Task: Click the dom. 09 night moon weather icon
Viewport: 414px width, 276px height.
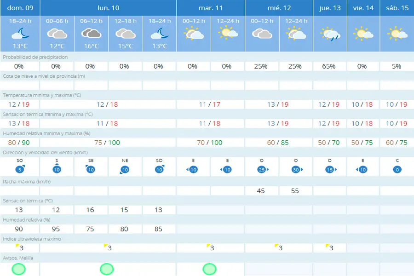Action: [20, 34]
